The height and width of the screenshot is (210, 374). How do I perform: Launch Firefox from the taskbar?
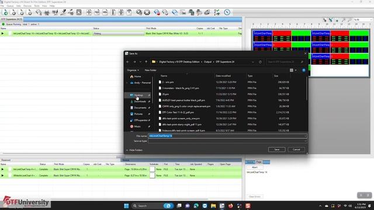click(230, 206)
